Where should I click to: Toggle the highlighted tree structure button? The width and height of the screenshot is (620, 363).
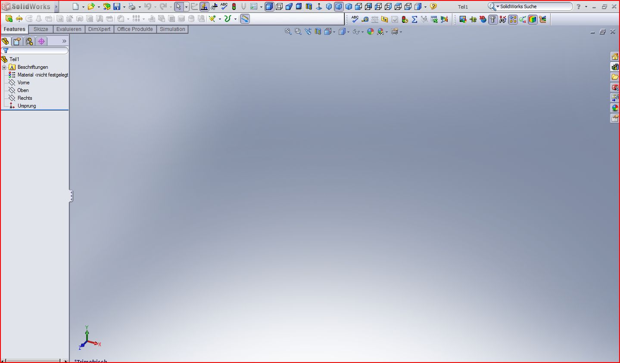pyautogui.click(x=513, y=19)
